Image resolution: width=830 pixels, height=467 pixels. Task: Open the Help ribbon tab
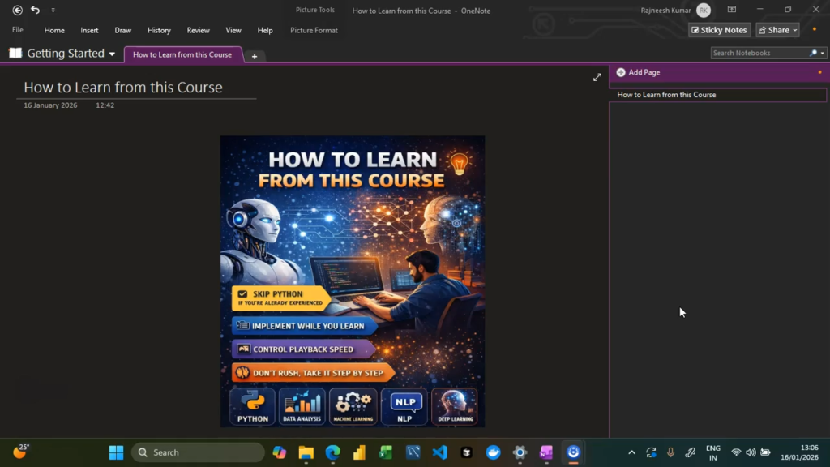pos(265,30)
